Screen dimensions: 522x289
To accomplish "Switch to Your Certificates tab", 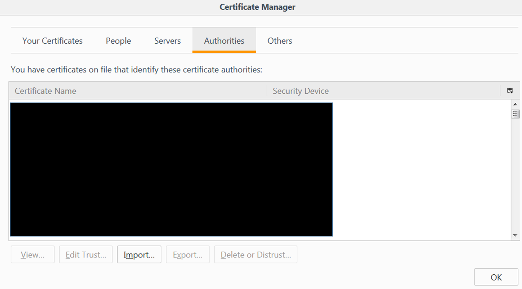I will click(x=53, y=41).
